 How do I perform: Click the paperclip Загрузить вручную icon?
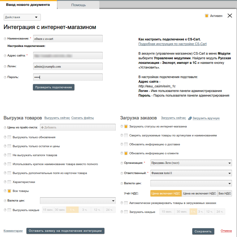coord(190,118)
